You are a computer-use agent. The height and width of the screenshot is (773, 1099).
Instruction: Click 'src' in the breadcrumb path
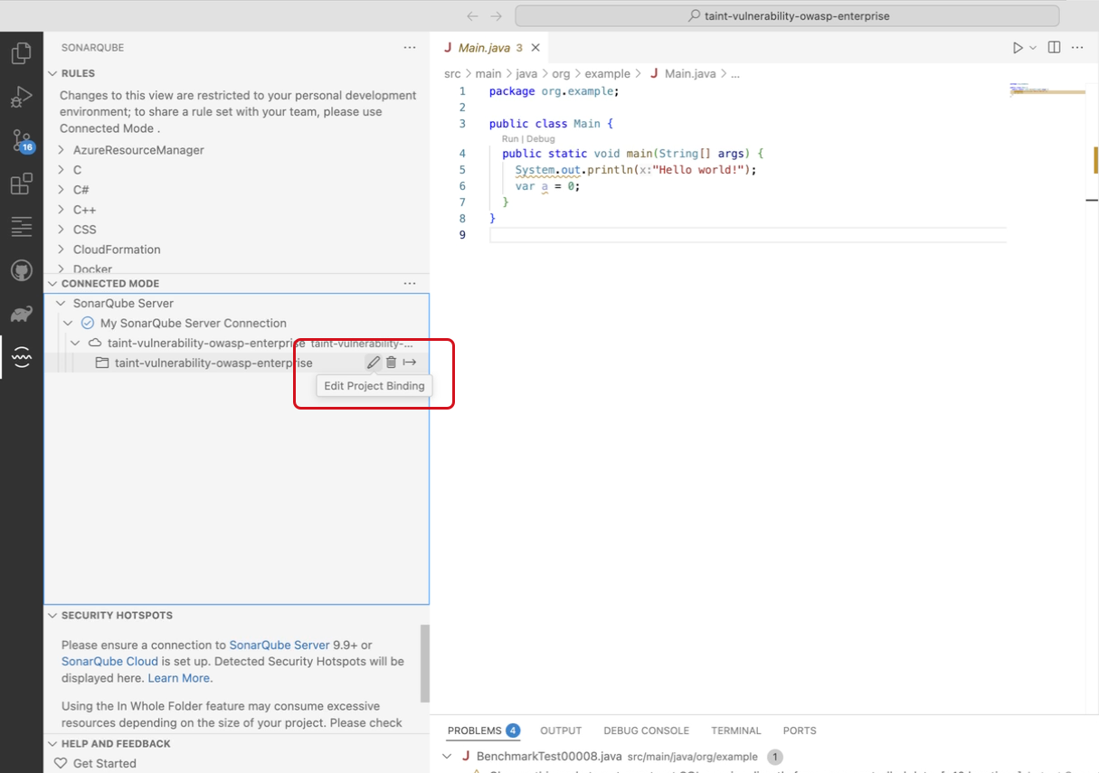pyautogui.click(x=452, y=74)
